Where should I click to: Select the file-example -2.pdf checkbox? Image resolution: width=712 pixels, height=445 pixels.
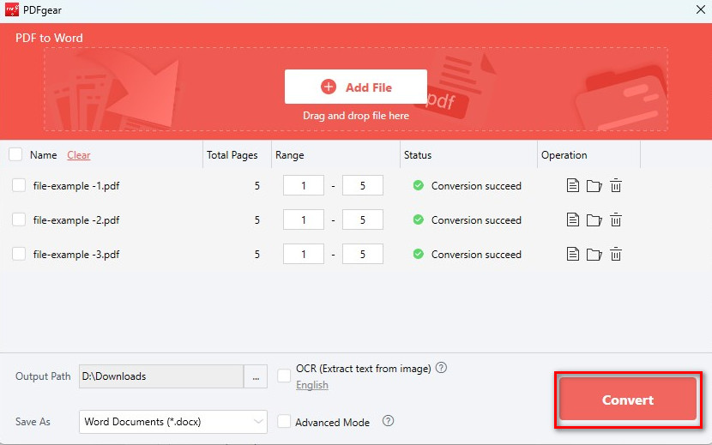(x=19, y=220)
